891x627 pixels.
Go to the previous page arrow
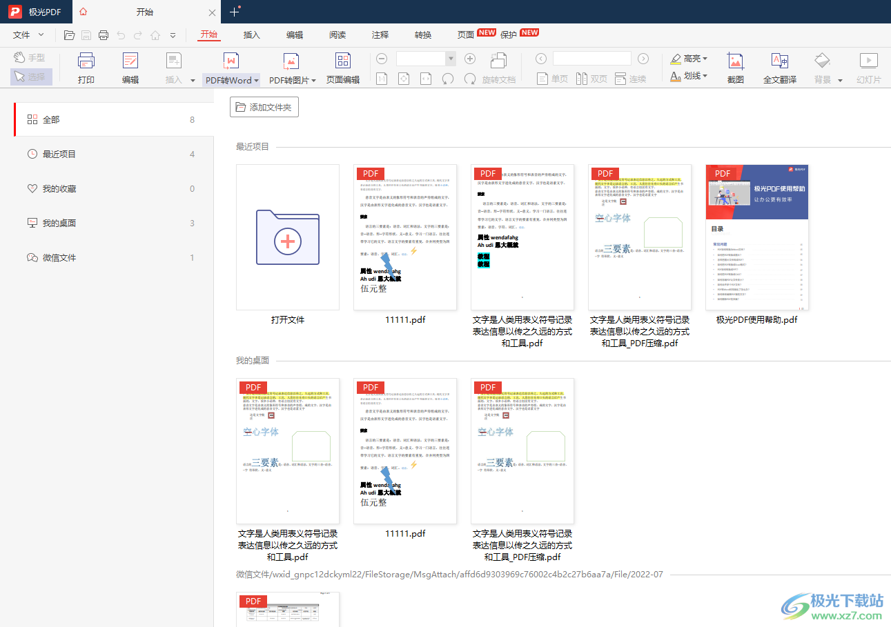coord(541,59)
